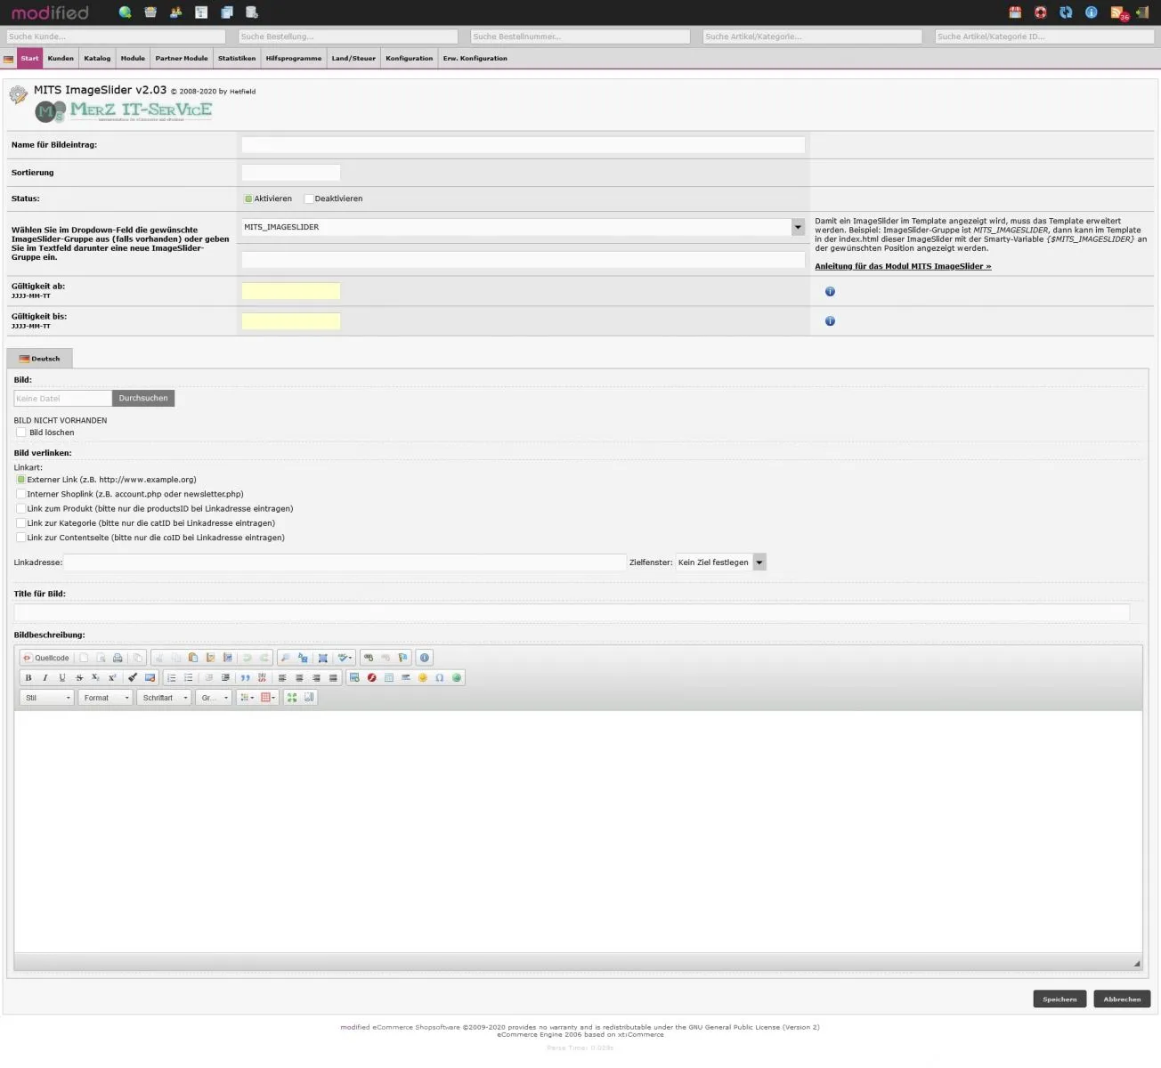Insert special character Omega icon
1161x1068 pixels.
439,677
